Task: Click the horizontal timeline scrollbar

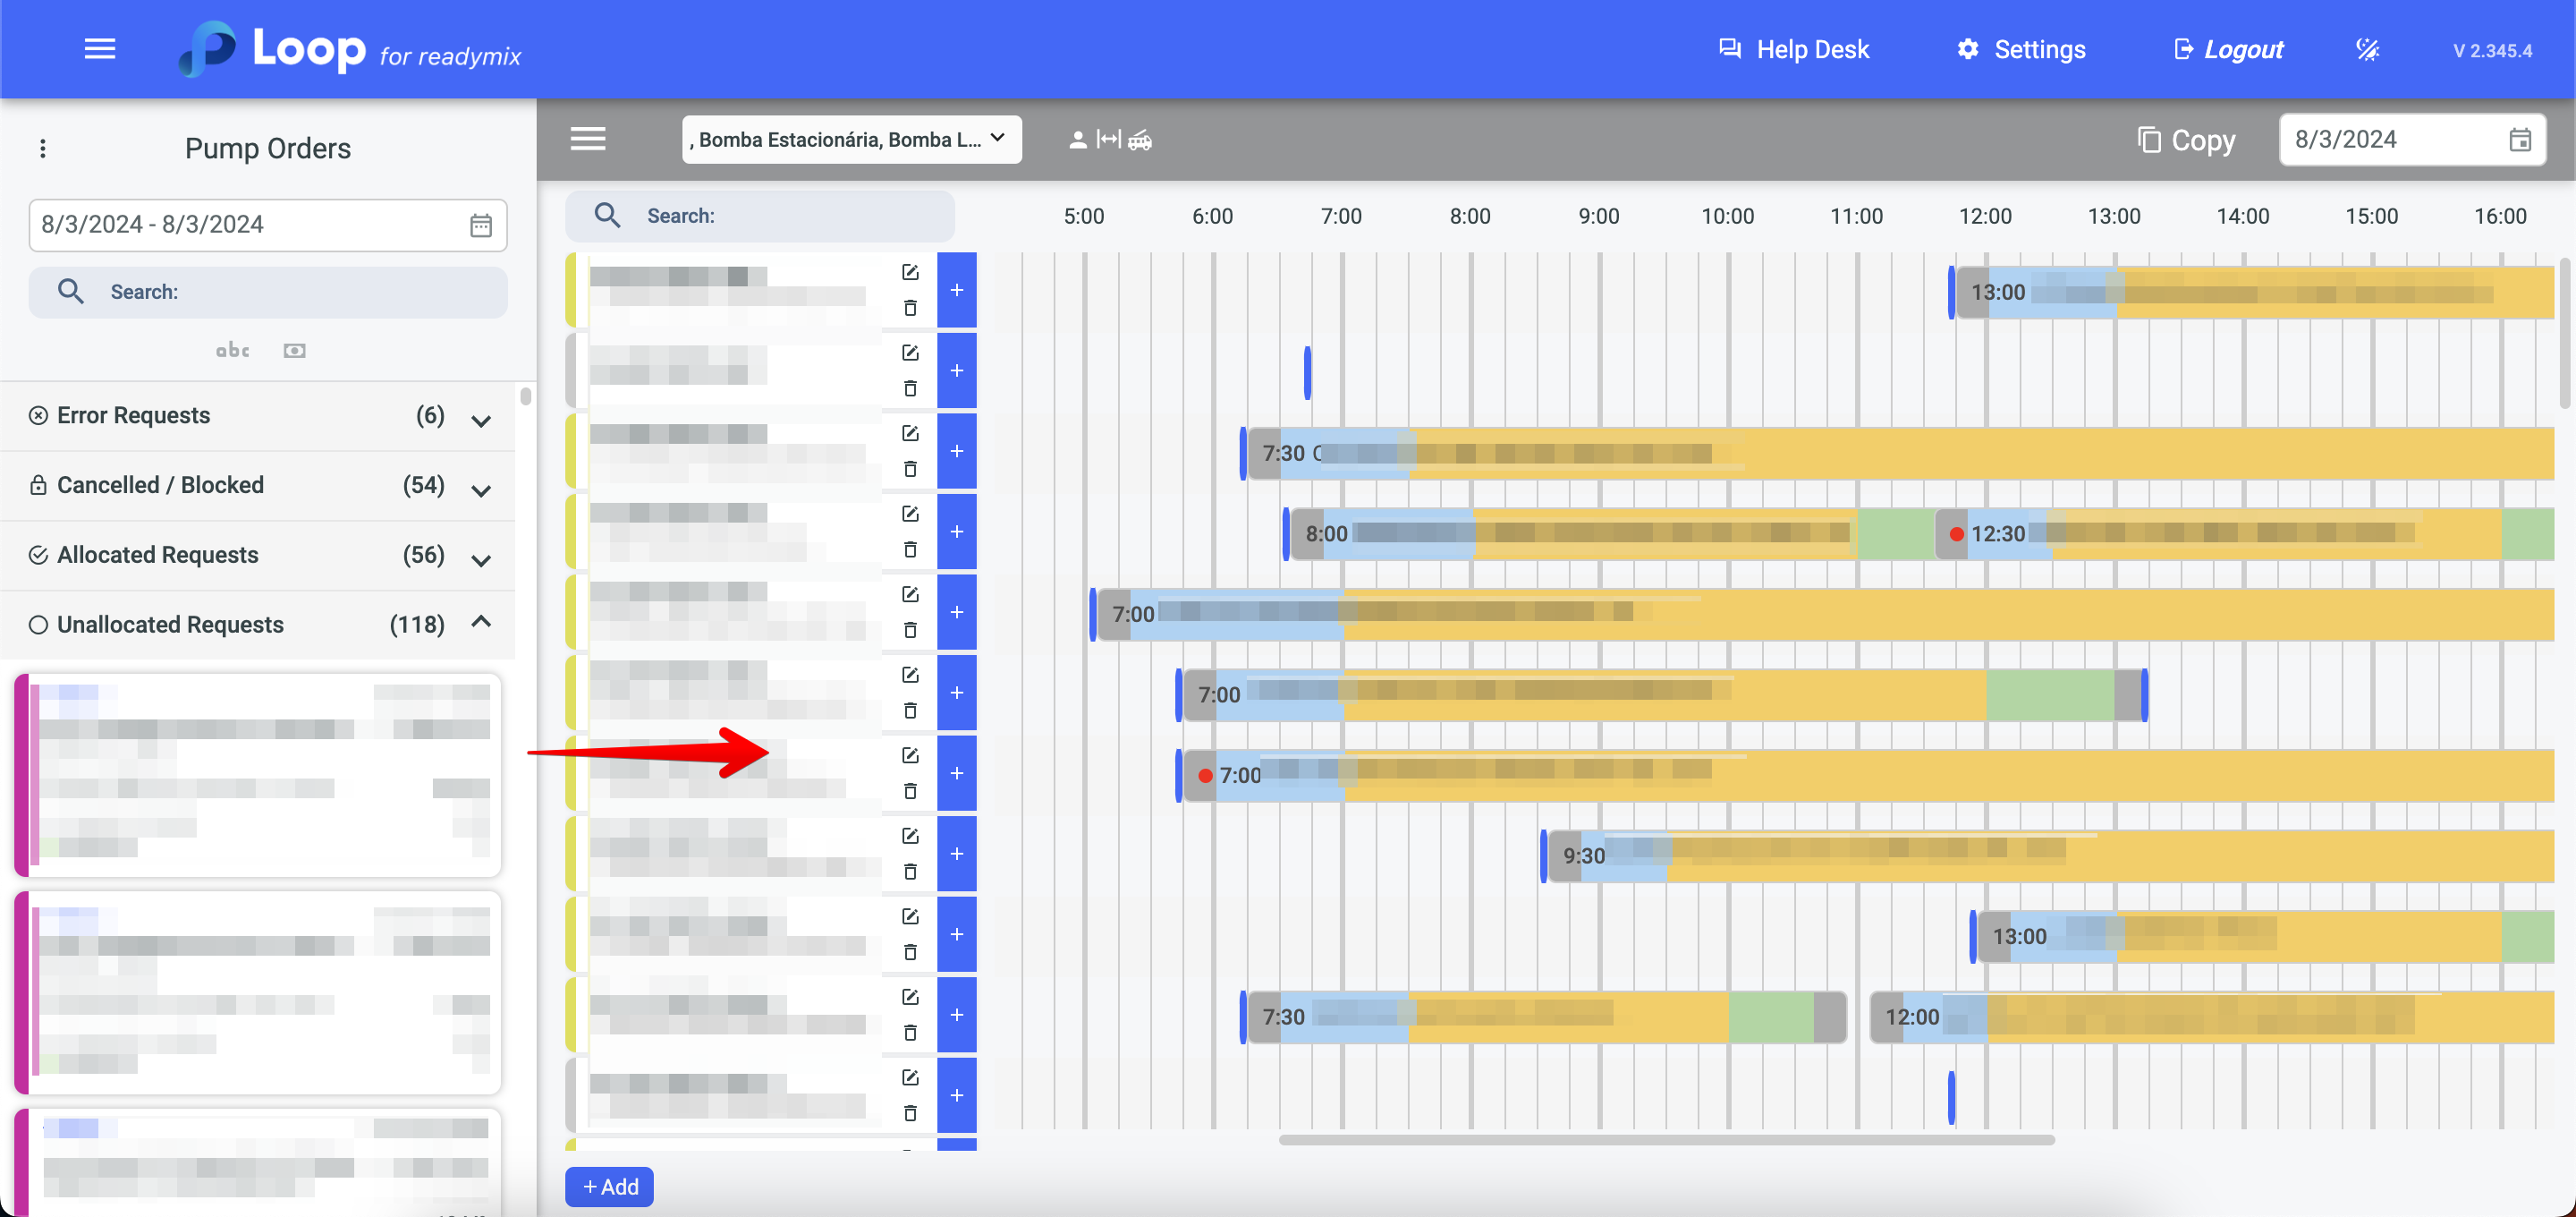Action: pos(1666,1139)
